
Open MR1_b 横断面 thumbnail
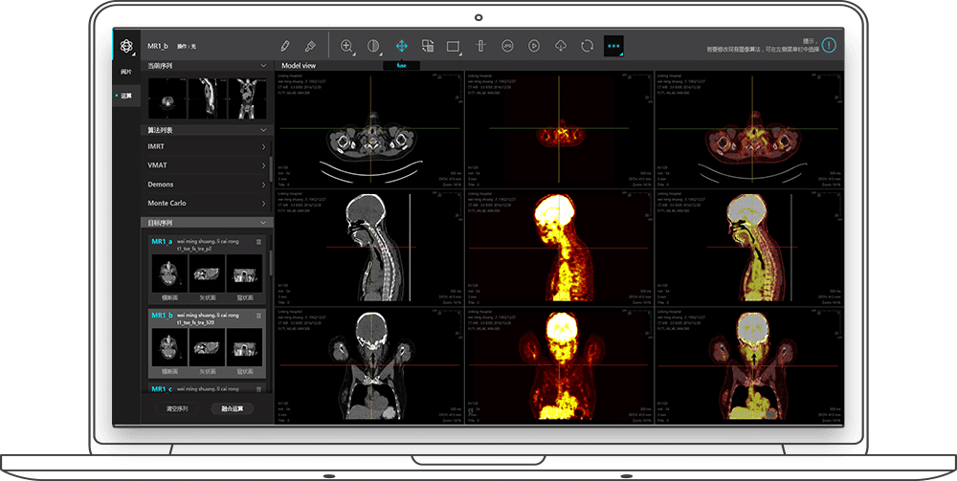click(x=169, y=347)
